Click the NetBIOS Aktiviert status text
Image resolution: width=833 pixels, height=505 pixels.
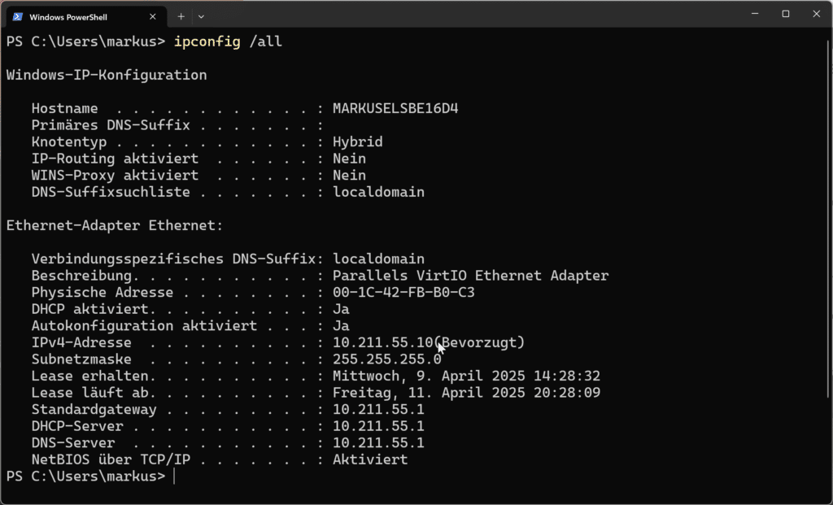pyautogui.click(x=369, y=459)
